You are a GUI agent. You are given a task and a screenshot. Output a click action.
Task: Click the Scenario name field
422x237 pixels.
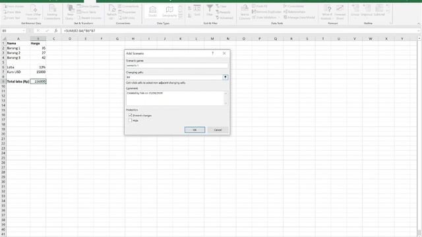click(x=177, y=66)
